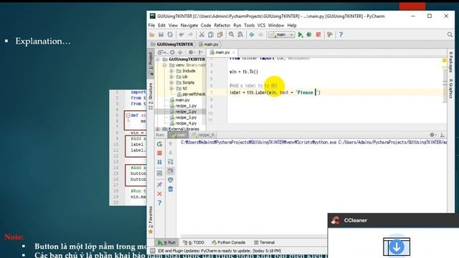Expand External Libraries node

pos(158,129)
